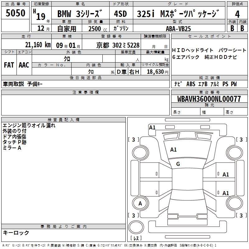The image size is (249, 249).
Task: Click the registration number 京都 302ミ5228
Action: tap(118, 45)
